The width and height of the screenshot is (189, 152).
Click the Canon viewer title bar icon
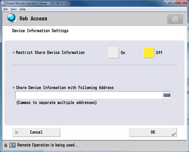[x=4, y=3]
